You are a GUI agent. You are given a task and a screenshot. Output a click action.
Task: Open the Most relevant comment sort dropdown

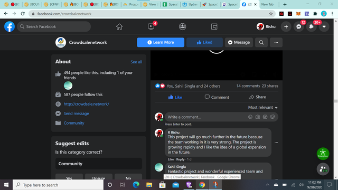coord(263,107)
